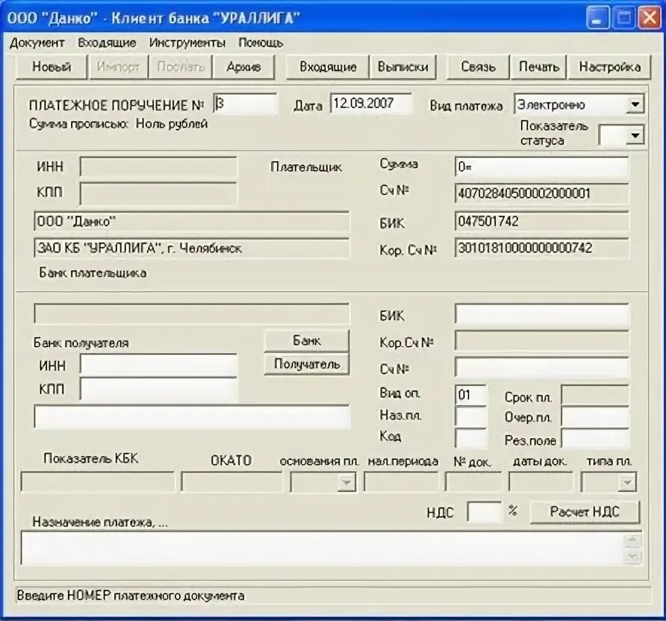Click the Сумма input field
This screenshot has height=621, width=666.
[541, 166]
